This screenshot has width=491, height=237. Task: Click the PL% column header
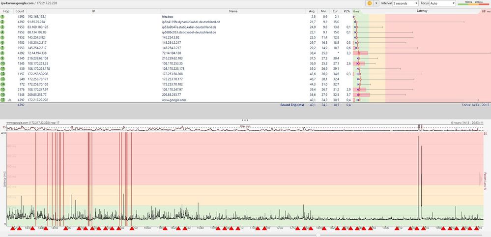347,11
